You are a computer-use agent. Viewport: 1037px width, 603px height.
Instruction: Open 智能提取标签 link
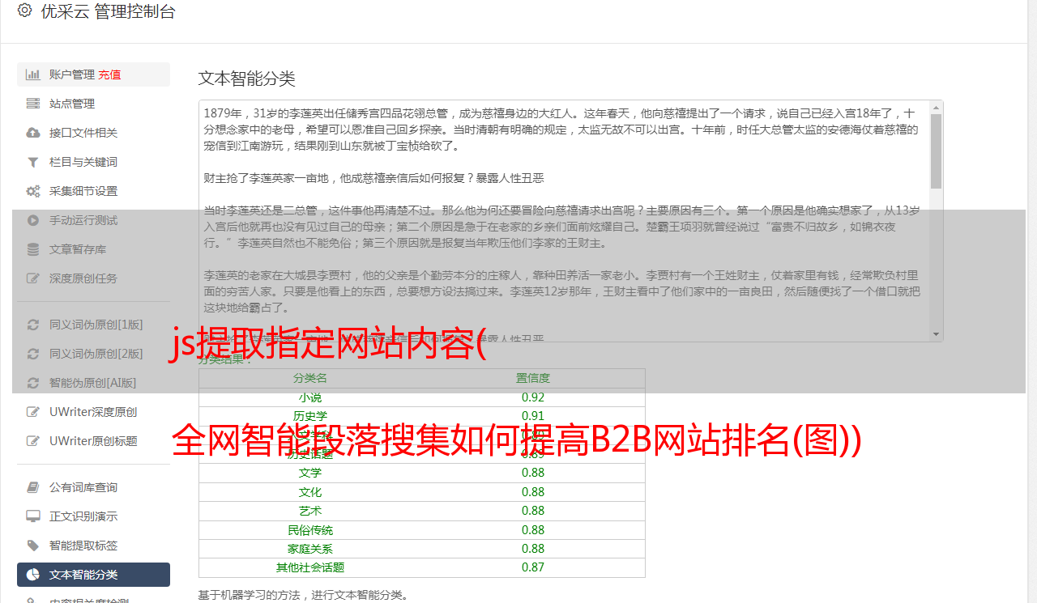pyautogui.click(x=83, y=546)
